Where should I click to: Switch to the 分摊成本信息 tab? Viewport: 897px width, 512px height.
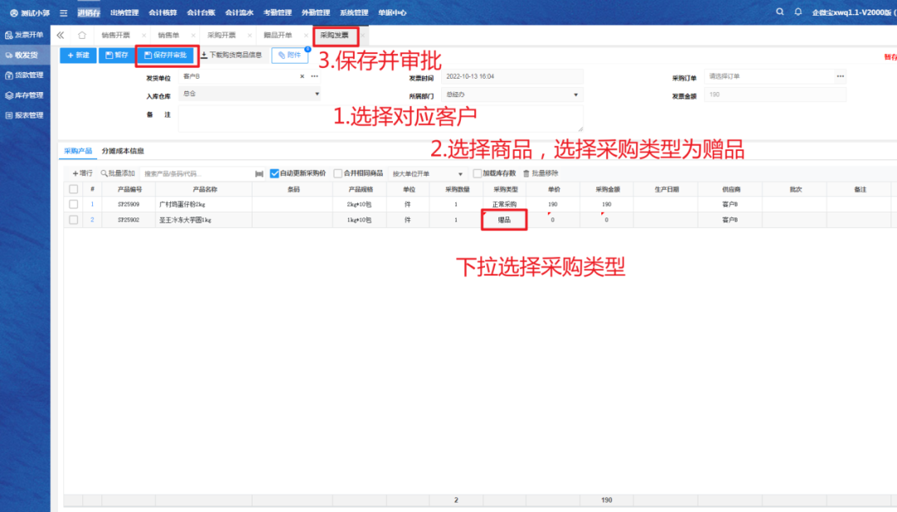pos(122,151)
